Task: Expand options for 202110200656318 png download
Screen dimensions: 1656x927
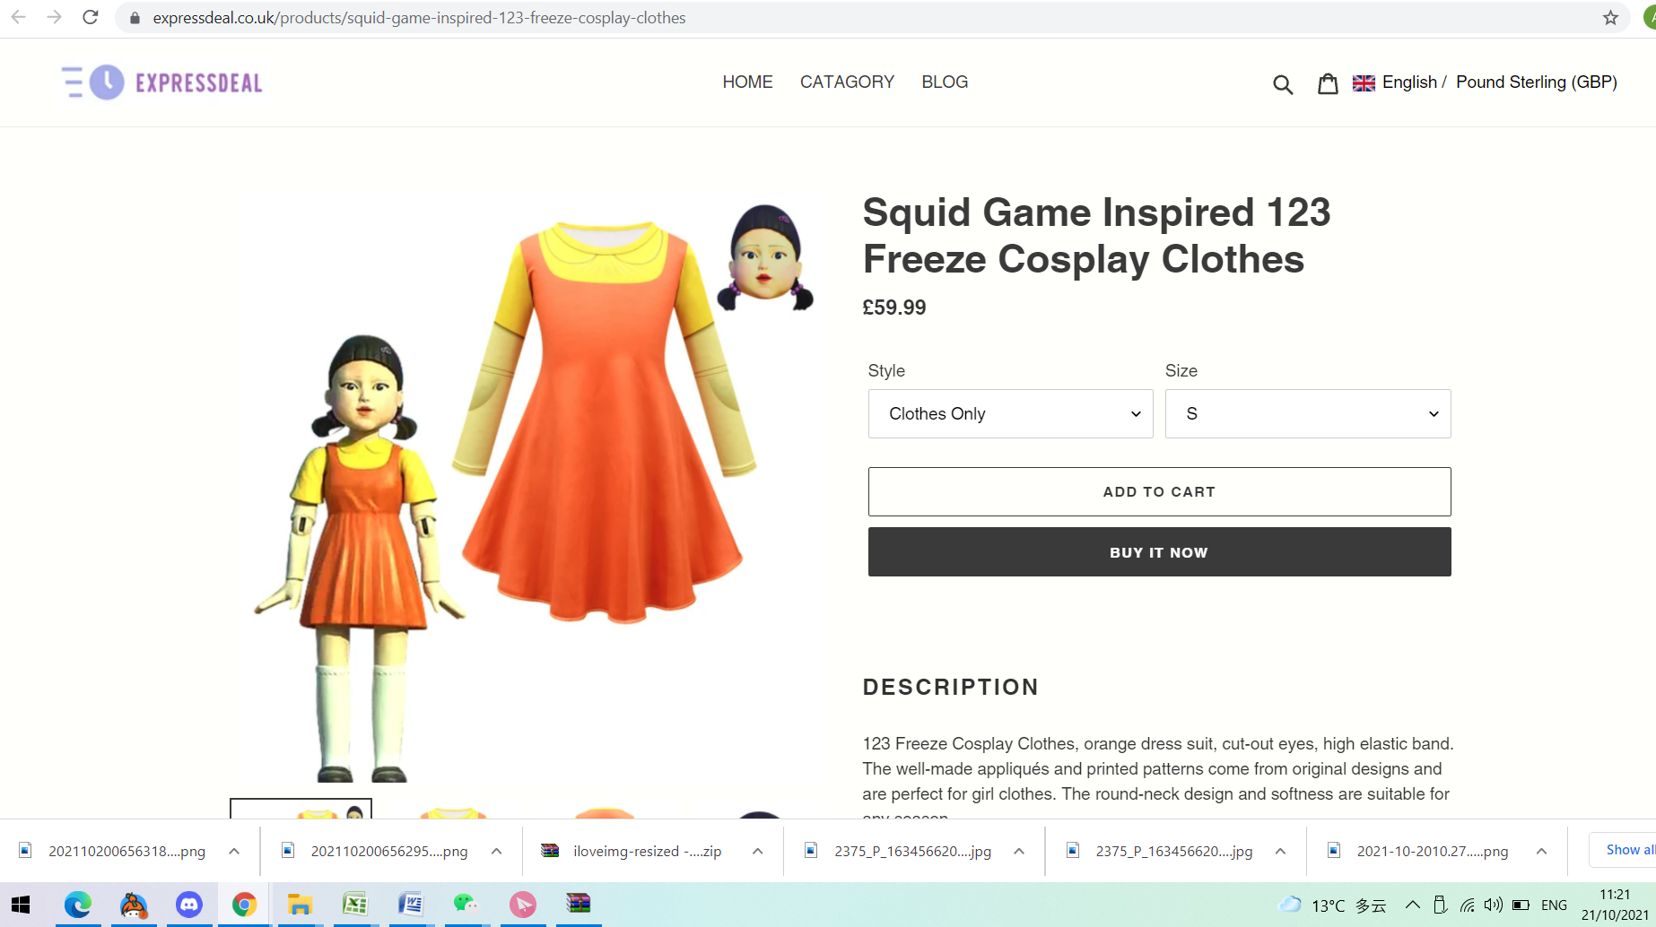Action: (234, 851)
